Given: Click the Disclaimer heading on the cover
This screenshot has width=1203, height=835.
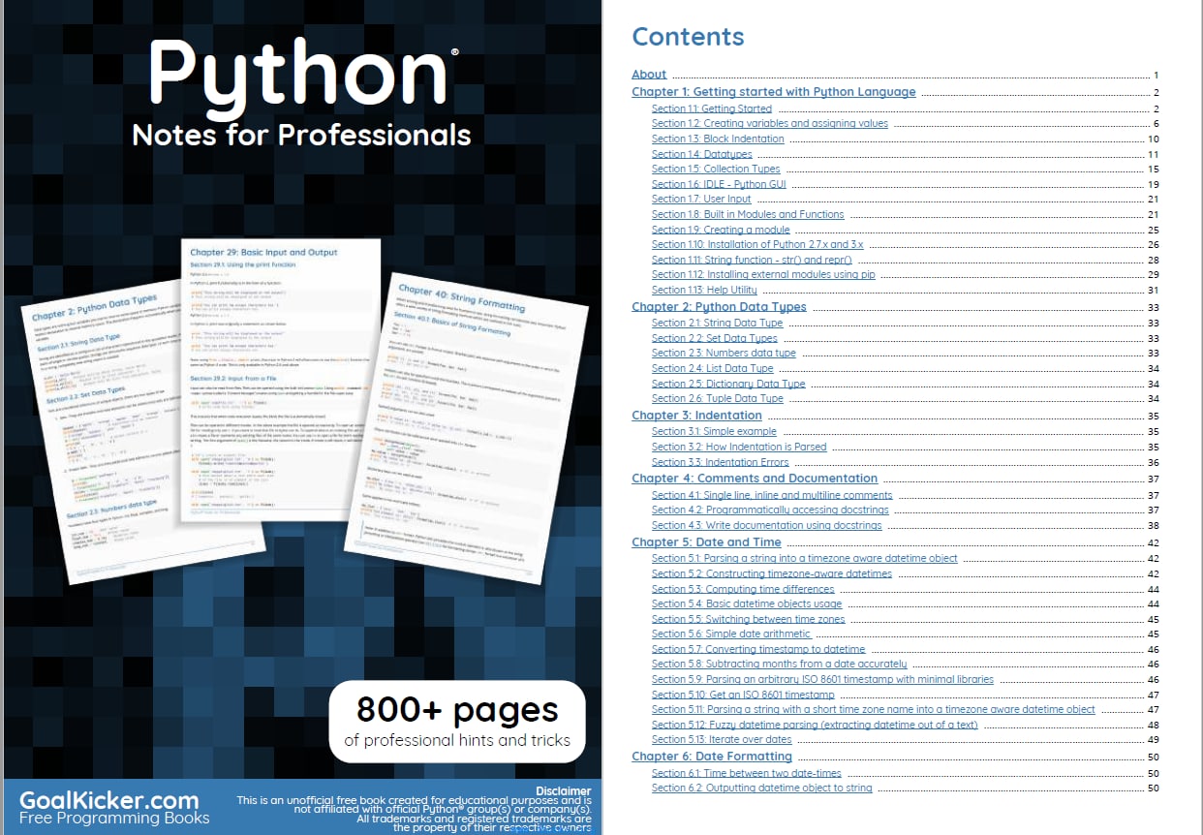Looking at the screenshot, I should 563,791.
